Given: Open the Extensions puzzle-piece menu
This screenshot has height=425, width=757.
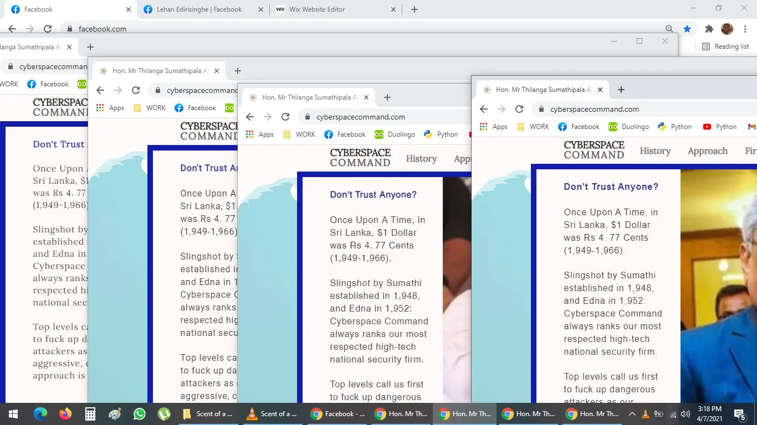Looking at the screenshot, I should coord(709,29).
